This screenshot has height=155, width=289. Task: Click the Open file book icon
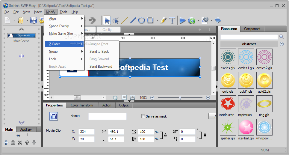[21, 20]
